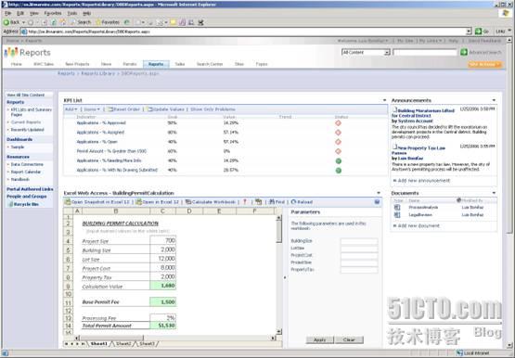Click the Clear parameters button
515x358 pixels.
349,340
